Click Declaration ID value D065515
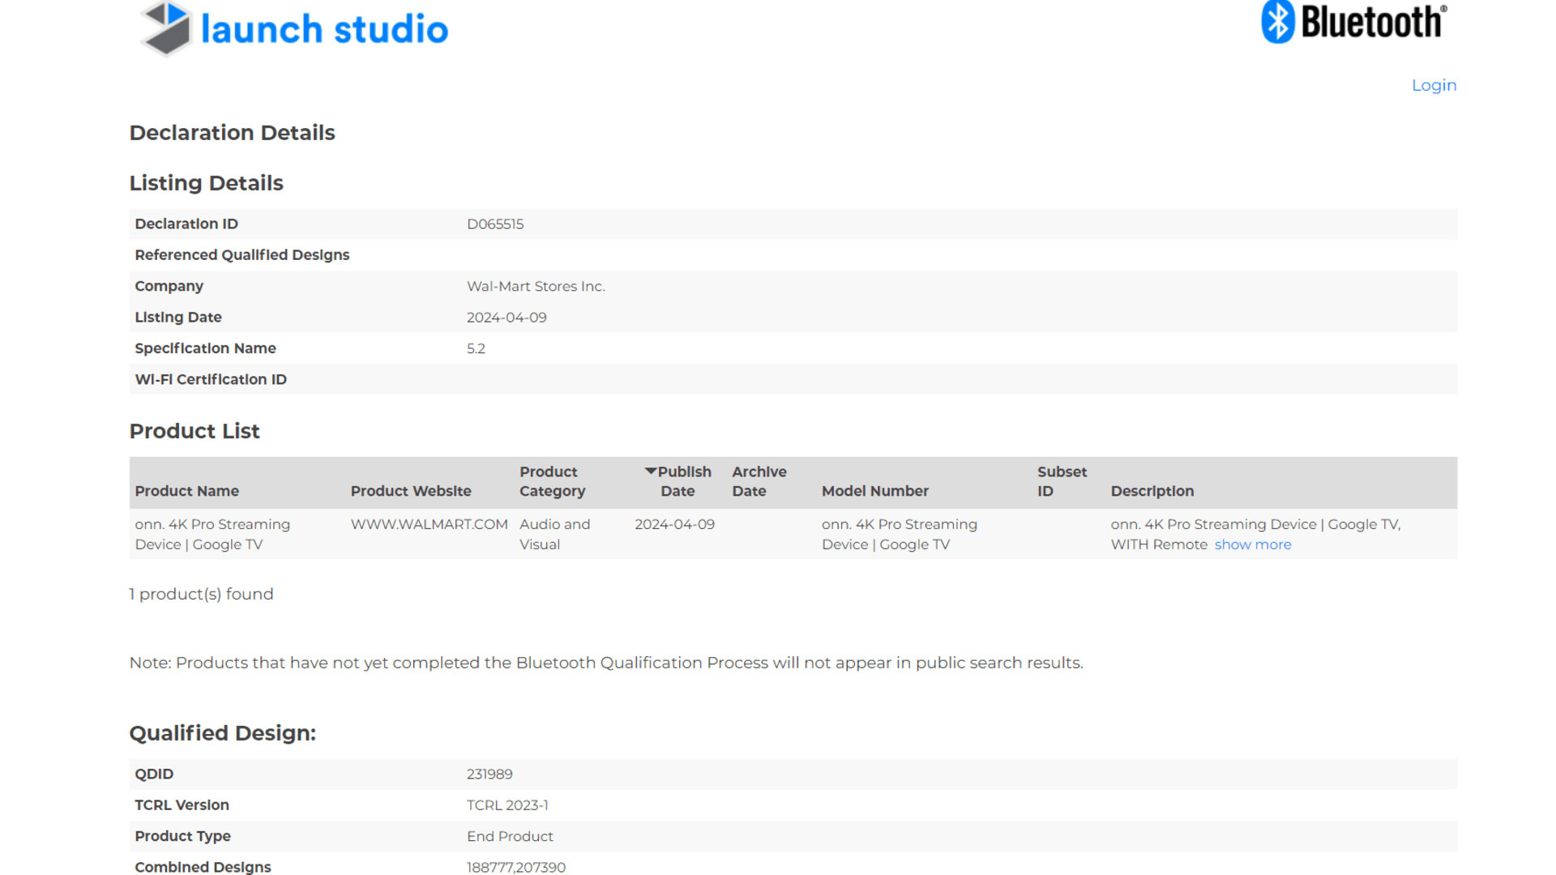This screenshot has height=875, width=1556. coord(494,224)
